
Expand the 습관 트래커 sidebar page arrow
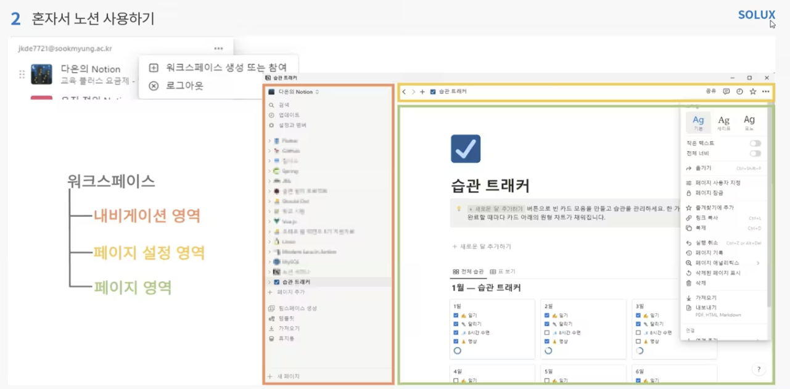(x=270, y=282)
